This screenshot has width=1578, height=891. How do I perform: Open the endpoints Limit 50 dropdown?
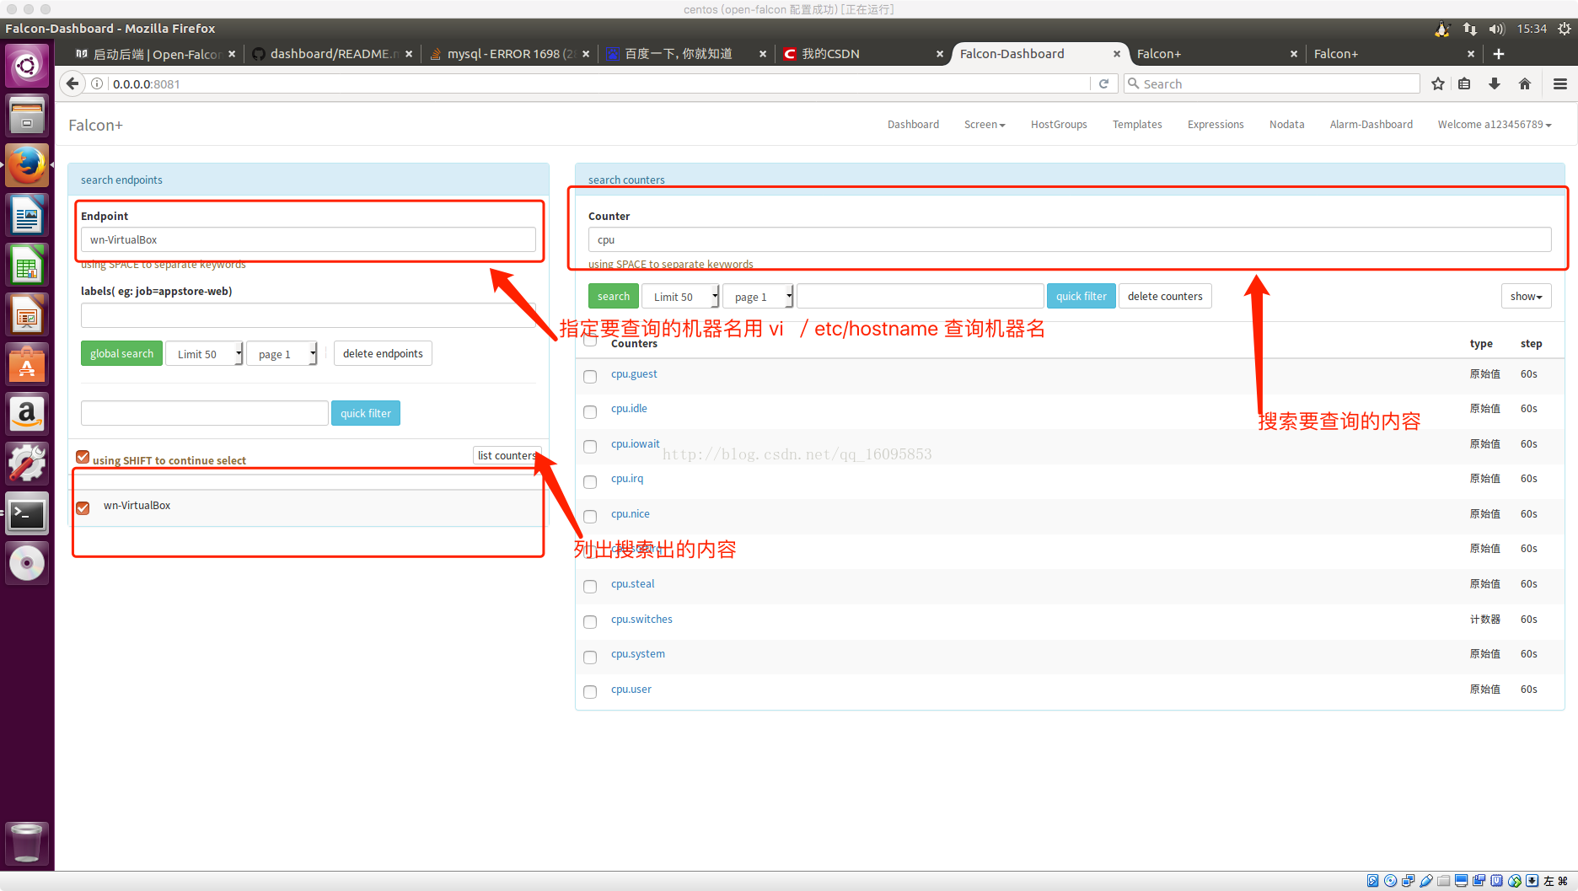coord(205,354)
